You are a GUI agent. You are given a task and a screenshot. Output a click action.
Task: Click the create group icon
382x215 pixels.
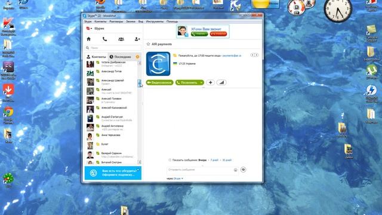point(121,39)
